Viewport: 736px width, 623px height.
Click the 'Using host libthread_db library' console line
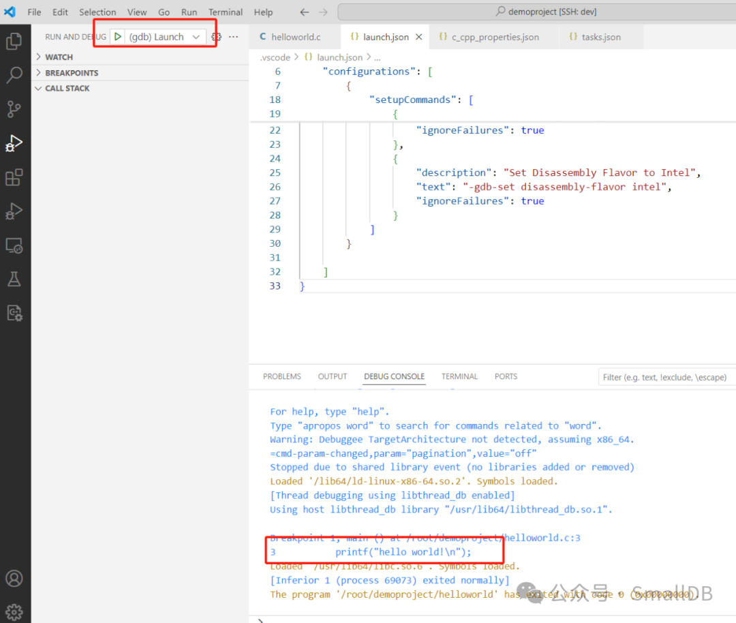tap(441, 509)
